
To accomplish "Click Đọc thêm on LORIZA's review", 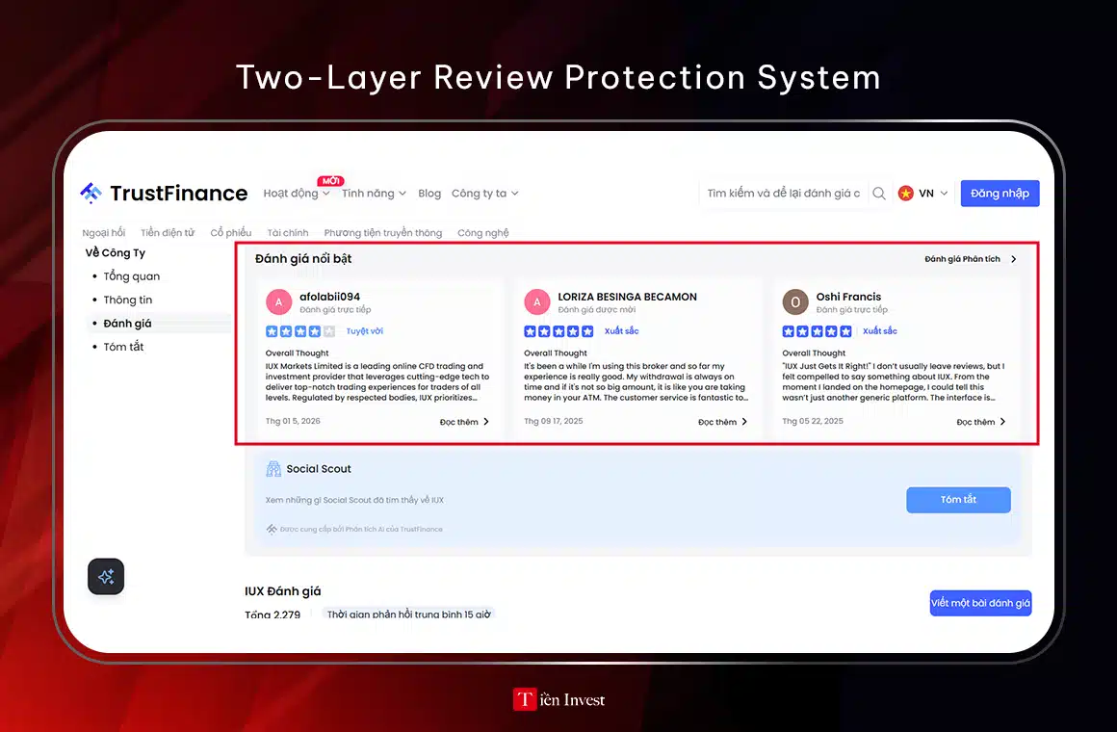I will [723, 422].
